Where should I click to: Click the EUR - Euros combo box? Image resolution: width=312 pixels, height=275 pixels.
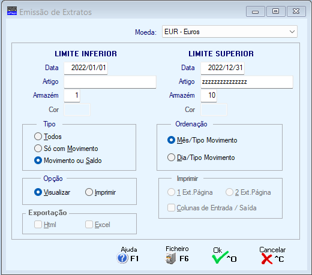[x=230, y=32]
